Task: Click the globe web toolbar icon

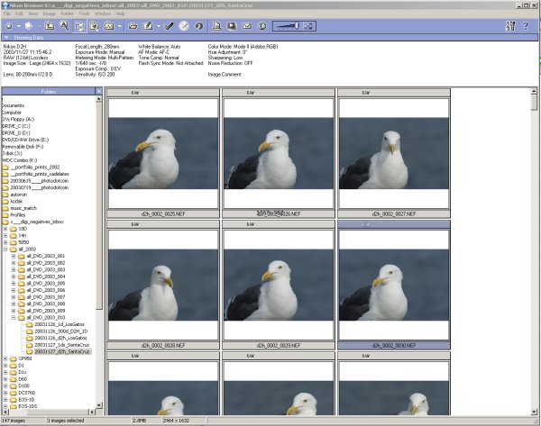Action: coord(261,26)
